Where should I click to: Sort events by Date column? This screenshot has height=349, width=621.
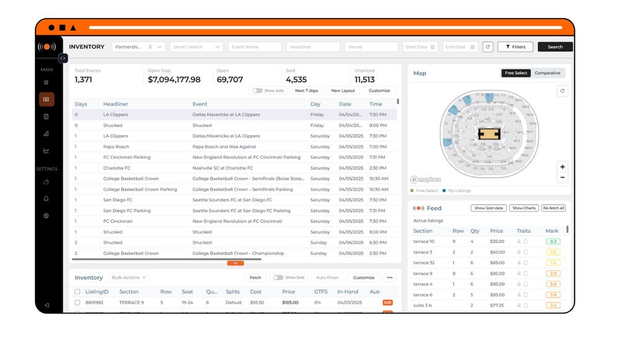tap(345, 104)
